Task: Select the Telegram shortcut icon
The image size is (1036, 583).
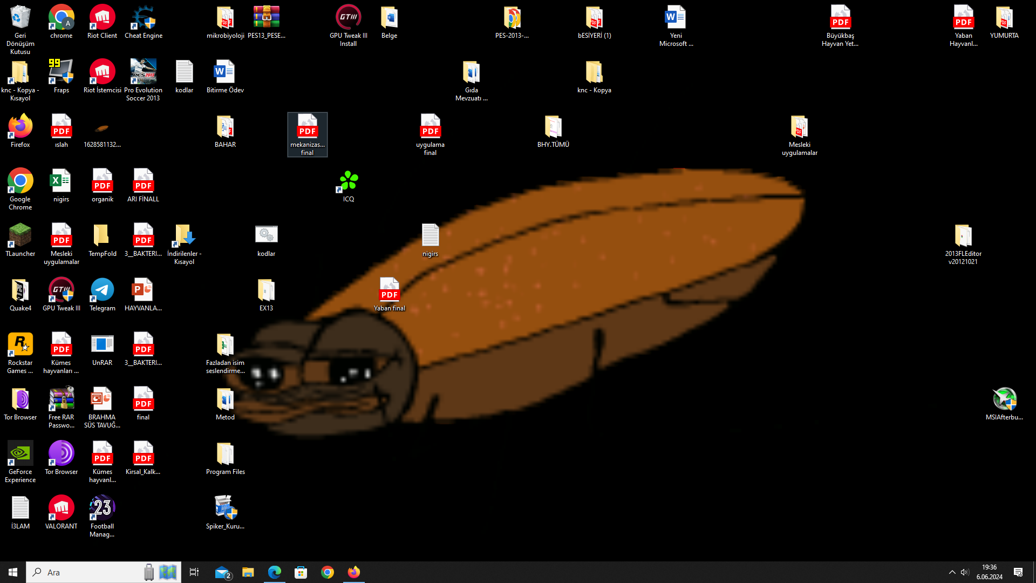Action: [102, 294]
